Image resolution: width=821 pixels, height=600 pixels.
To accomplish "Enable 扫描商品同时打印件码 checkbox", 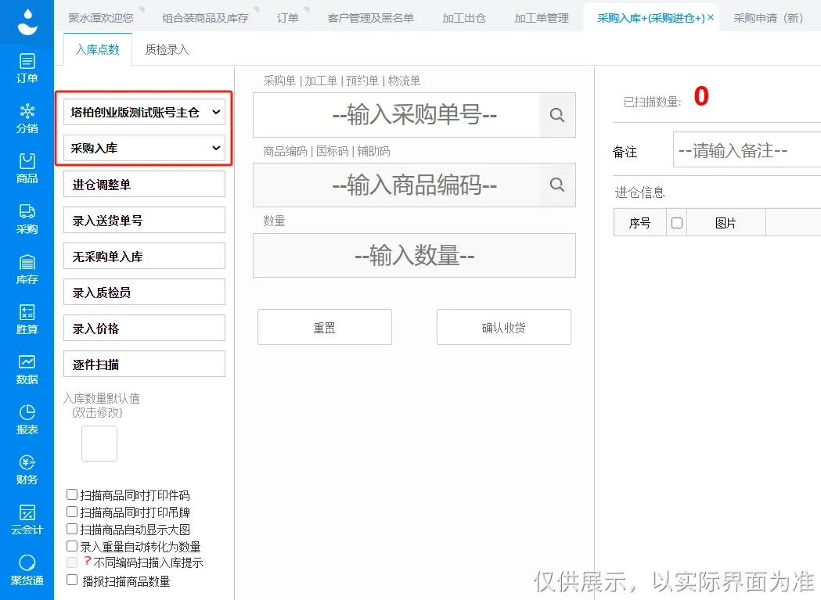I will tap(72, 494).
